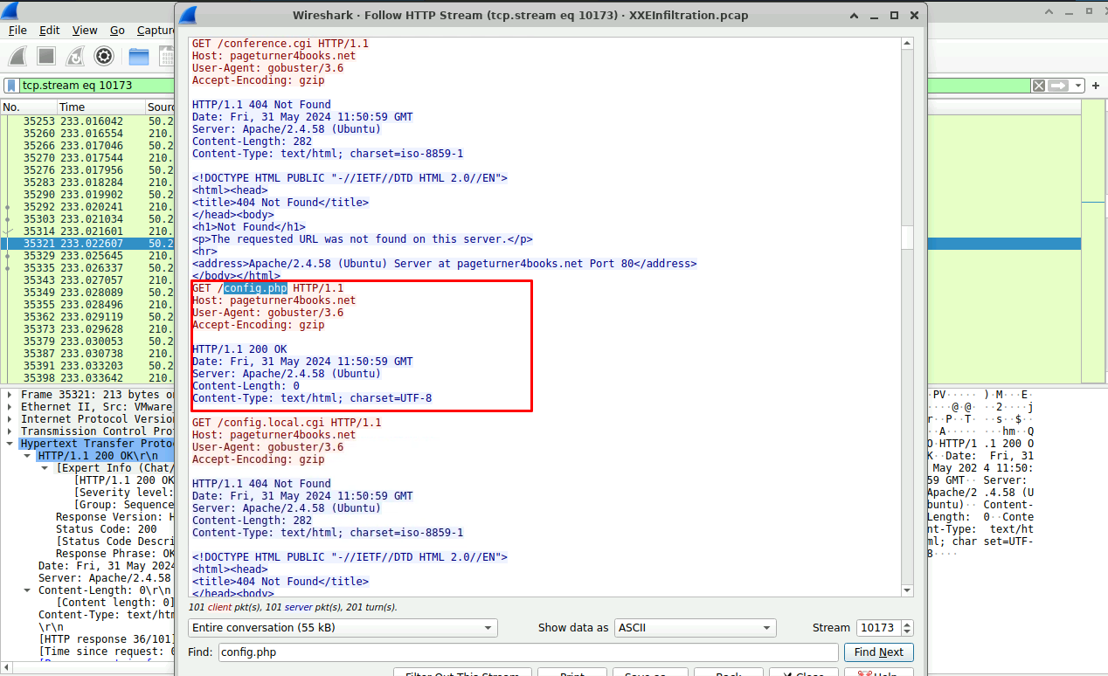Click the restart capture icon
This screenshot has height=676, width=1108.
pyautogui.click(x=75, y=56)
